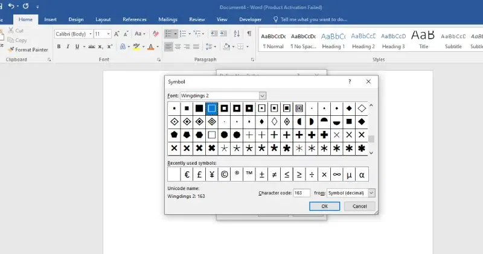Image resolution: width=483 pixels, height=254 pixels.
Task: Expand the 'from' Symbol (decimal) dropdown
Action: (371, 193)
